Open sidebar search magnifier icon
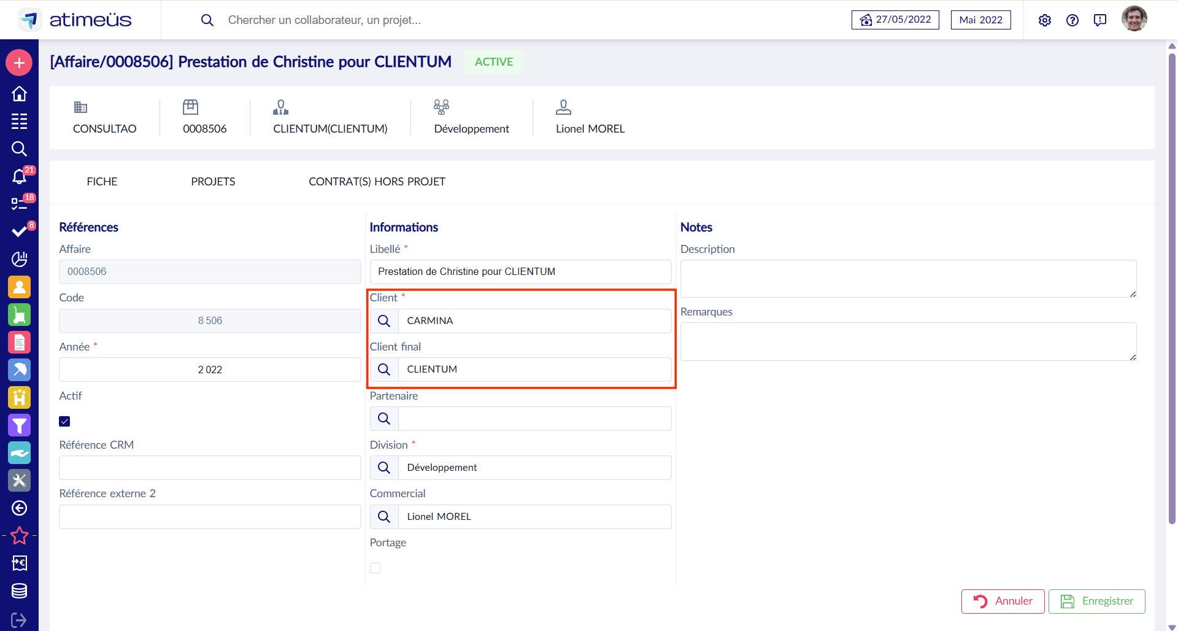Viewport: 1178px width, 631px height. click(x=19, y=149)
